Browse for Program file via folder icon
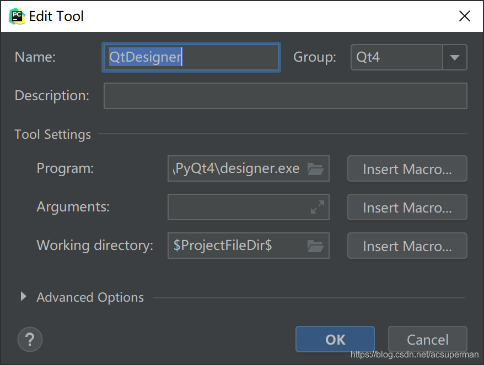484x365 pixels. click(x=315, y=169)
